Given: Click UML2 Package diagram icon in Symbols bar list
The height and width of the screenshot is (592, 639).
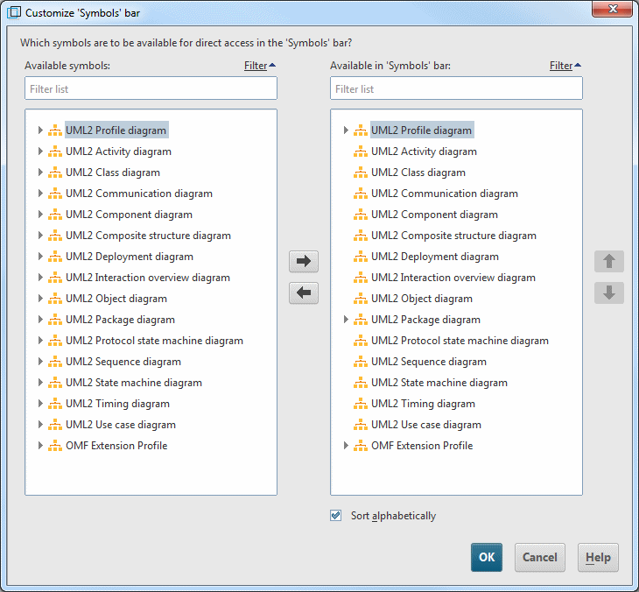Looking at the screenshot, I should coord(361,320).
